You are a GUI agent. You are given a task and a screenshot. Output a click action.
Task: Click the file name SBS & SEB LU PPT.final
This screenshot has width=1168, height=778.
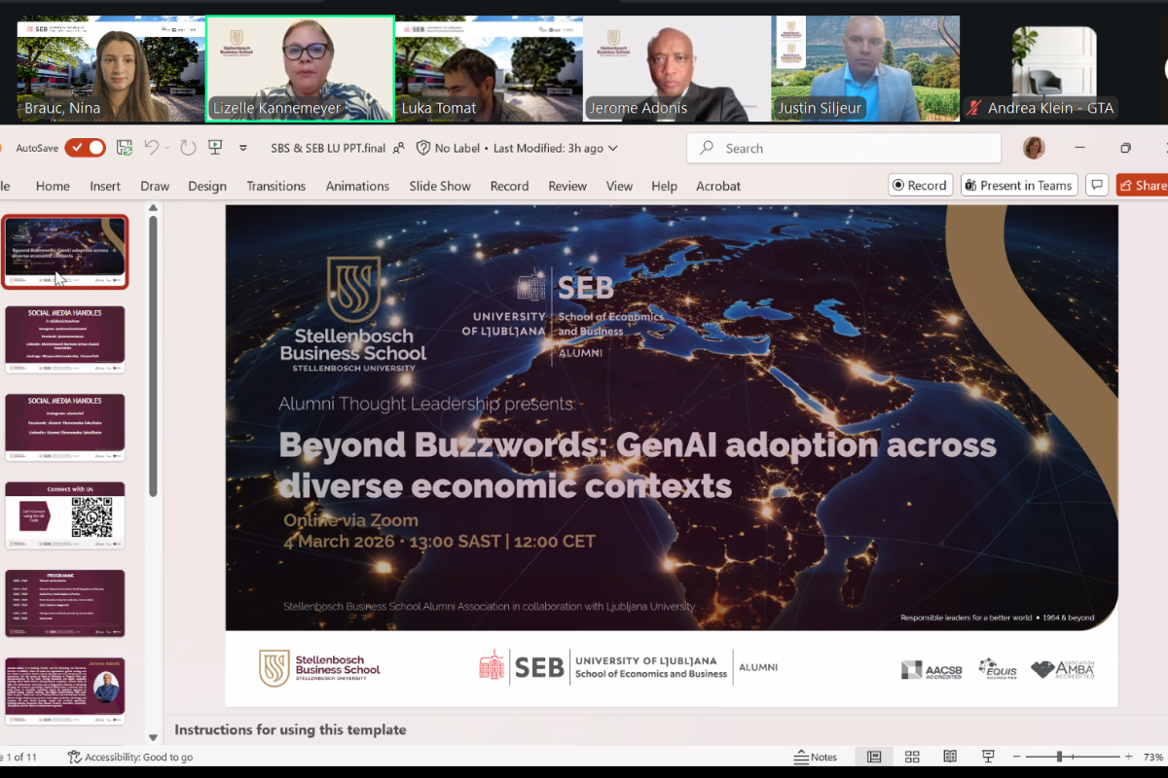[328, 148]
